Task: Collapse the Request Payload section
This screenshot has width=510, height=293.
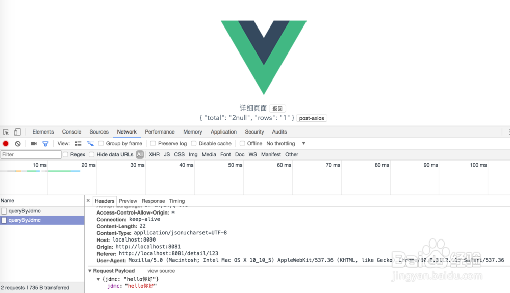Action: [90, 271]
